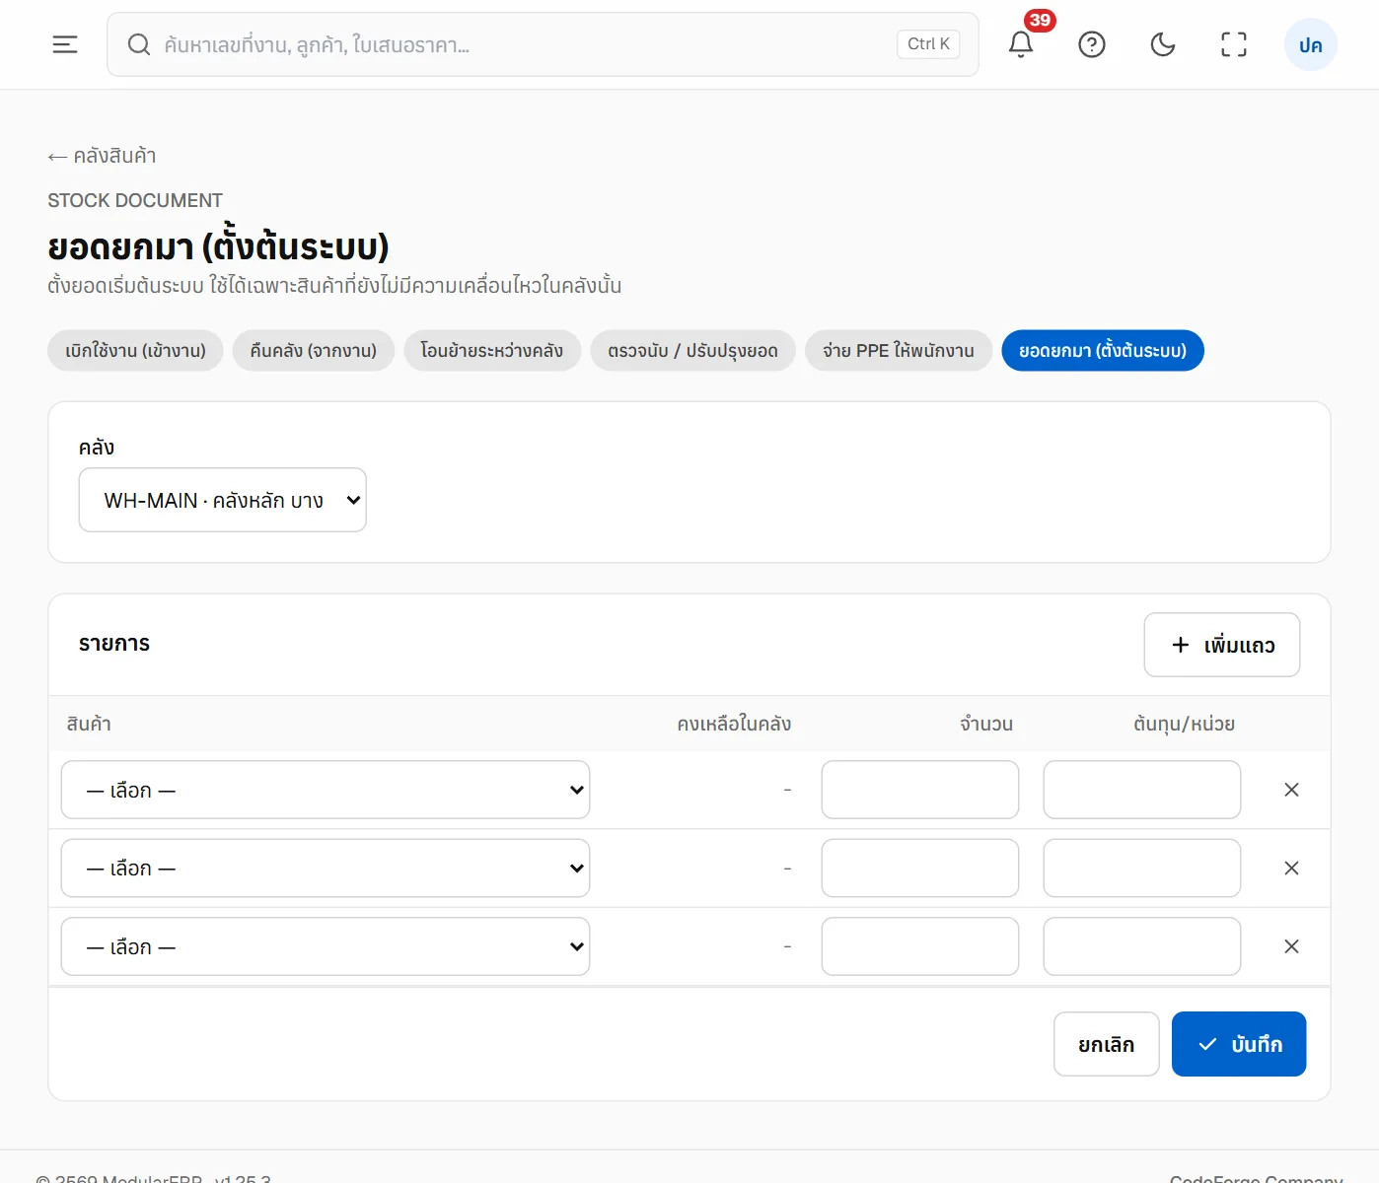Remove the third item row
The image size is (1379, 1183).
coord(1291,946)
